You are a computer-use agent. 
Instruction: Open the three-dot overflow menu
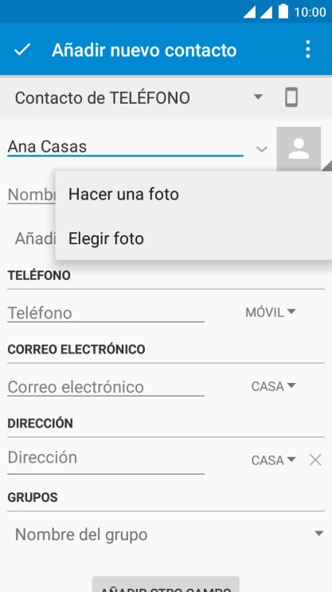(x=308, y=49)
